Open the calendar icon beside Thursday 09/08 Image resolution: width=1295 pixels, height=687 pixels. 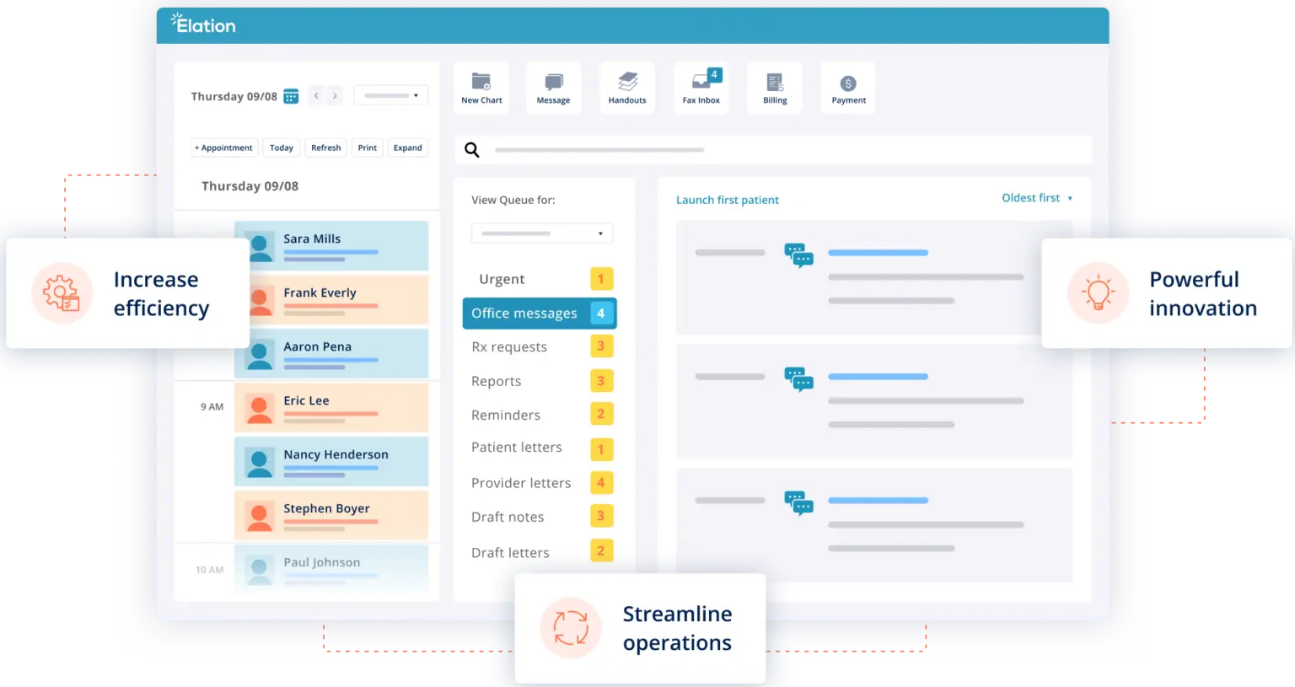click(x=290, y=96)
